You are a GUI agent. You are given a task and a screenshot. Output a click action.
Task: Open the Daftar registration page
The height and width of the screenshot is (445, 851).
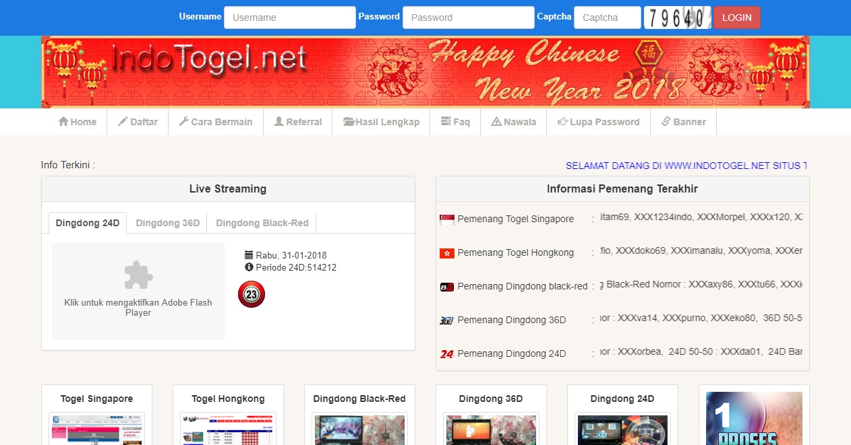click(138, 122)
